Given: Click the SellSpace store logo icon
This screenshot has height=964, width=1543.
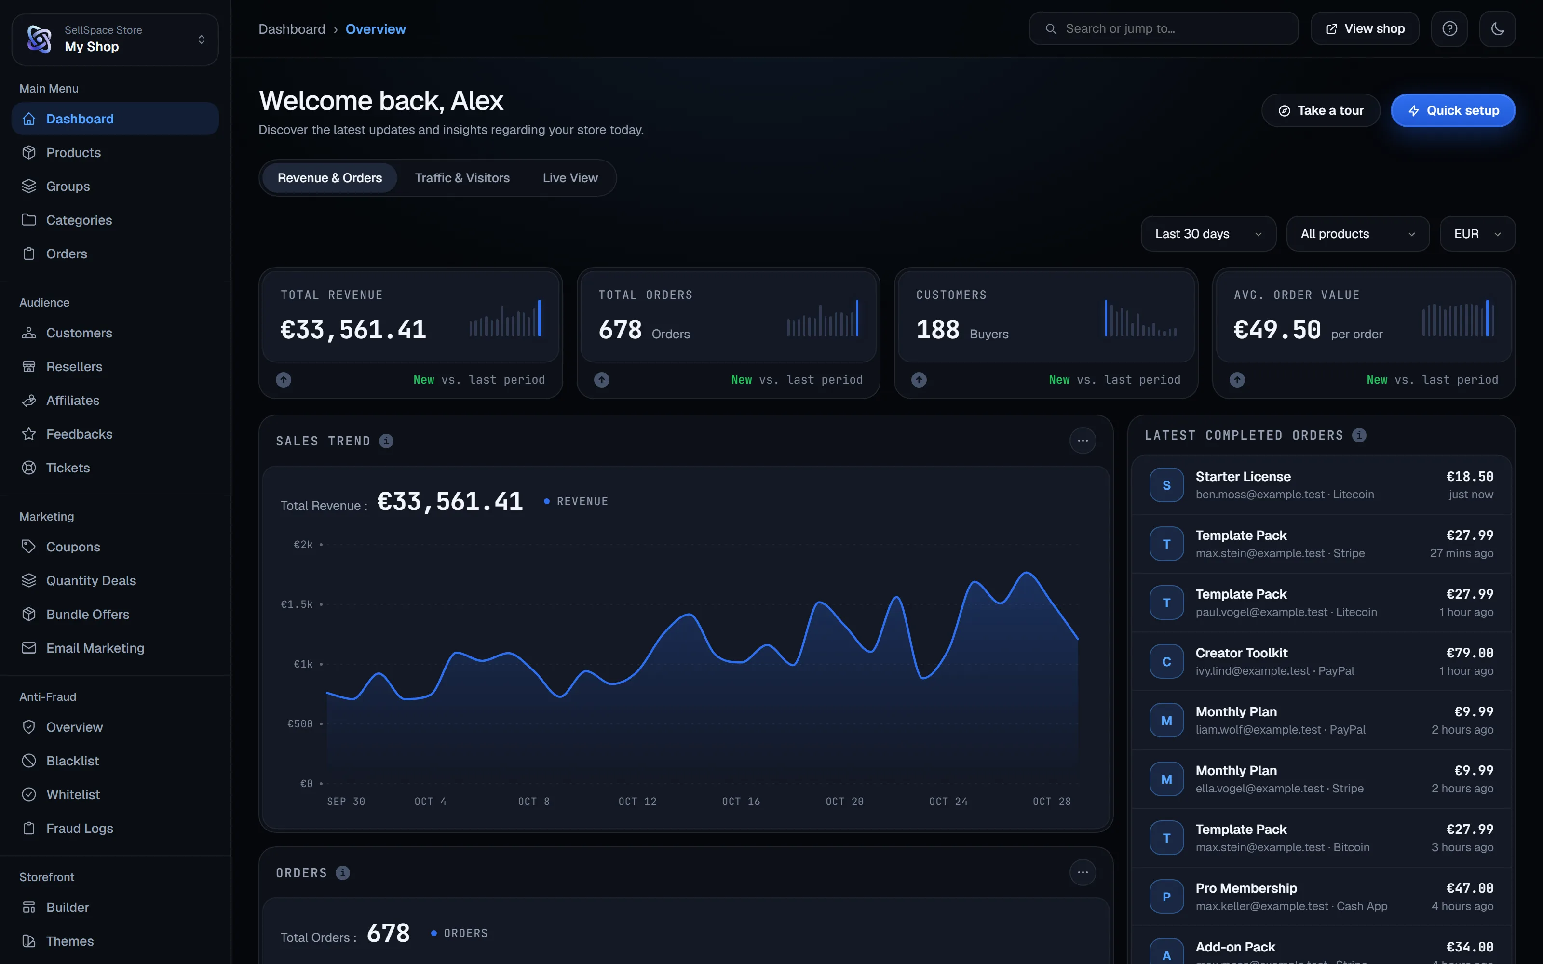Looking at the screenshot, I should click(40, 39).
